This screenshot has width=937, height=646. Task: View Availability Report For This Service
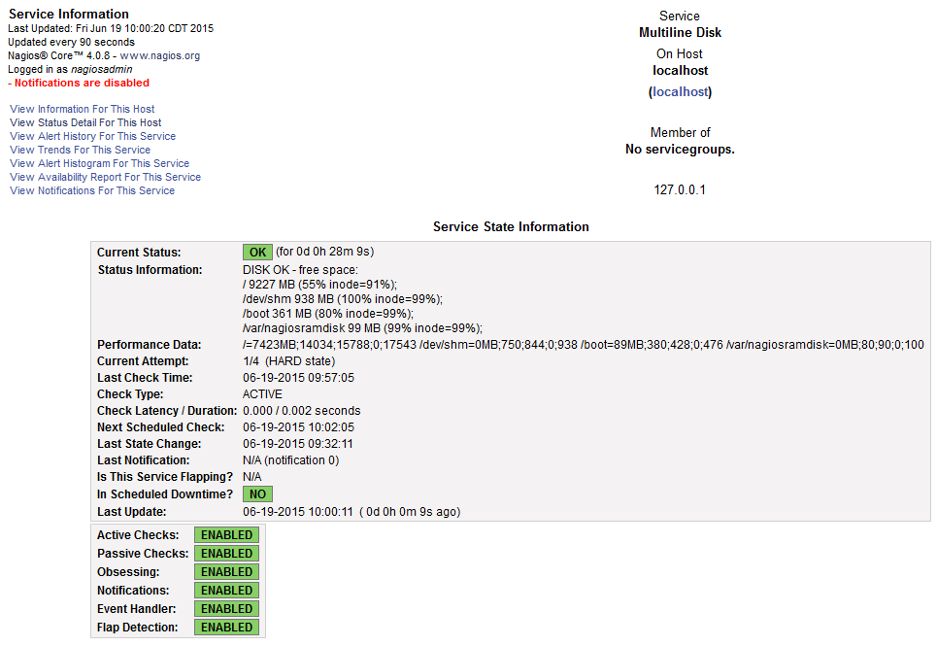105,177
